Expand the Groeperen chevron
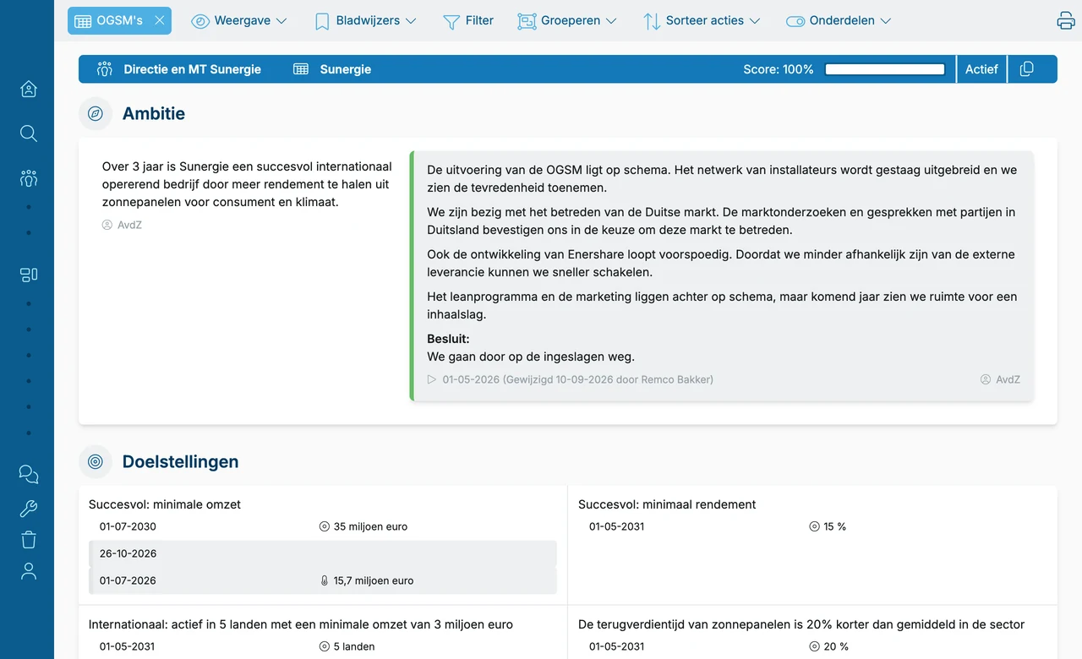The width and height of the screenshot is (1082, 659). click(x=611, y=21)
